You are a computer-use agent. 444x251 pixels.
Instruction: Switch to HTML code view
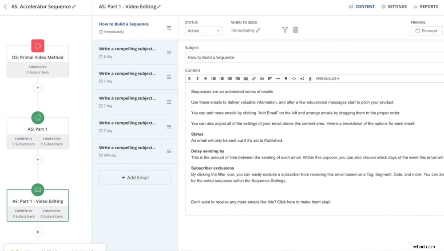click(x=294, y=79)
